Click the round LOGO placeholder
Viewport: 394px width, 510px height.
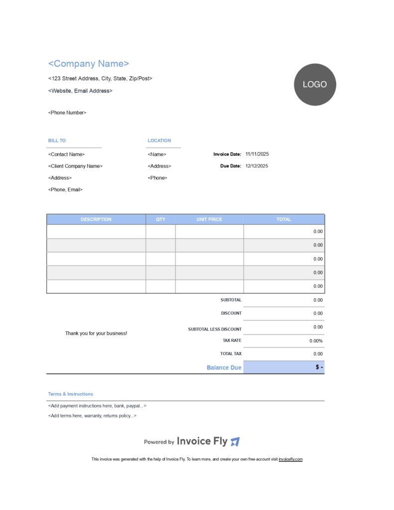click(315, 85)
